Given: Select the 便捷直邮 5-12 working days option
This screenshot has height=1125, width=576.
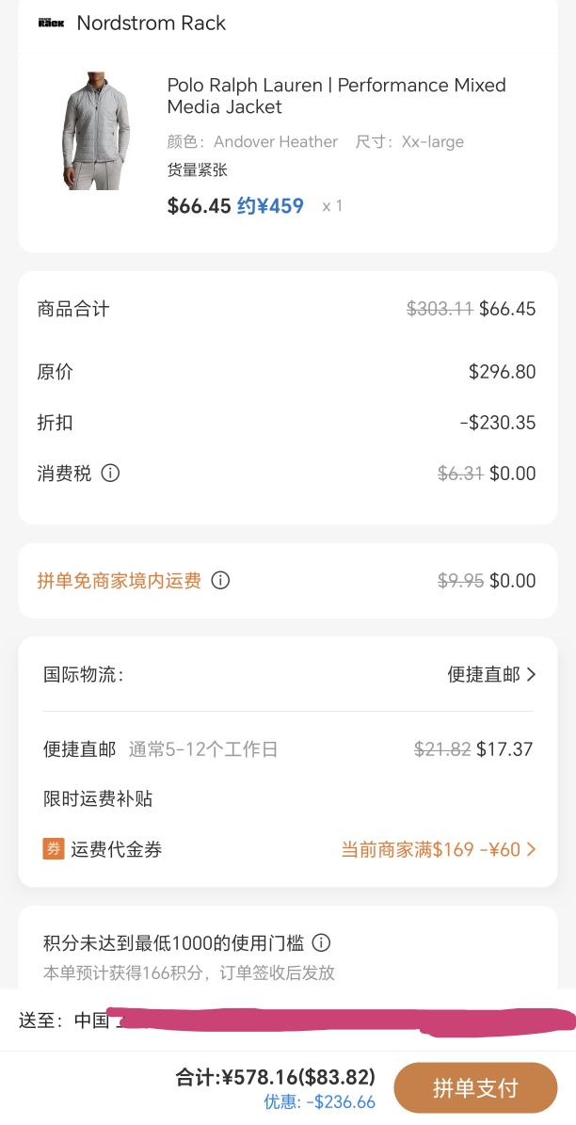Looking at the screenshot, I should (x=288, y=749).
